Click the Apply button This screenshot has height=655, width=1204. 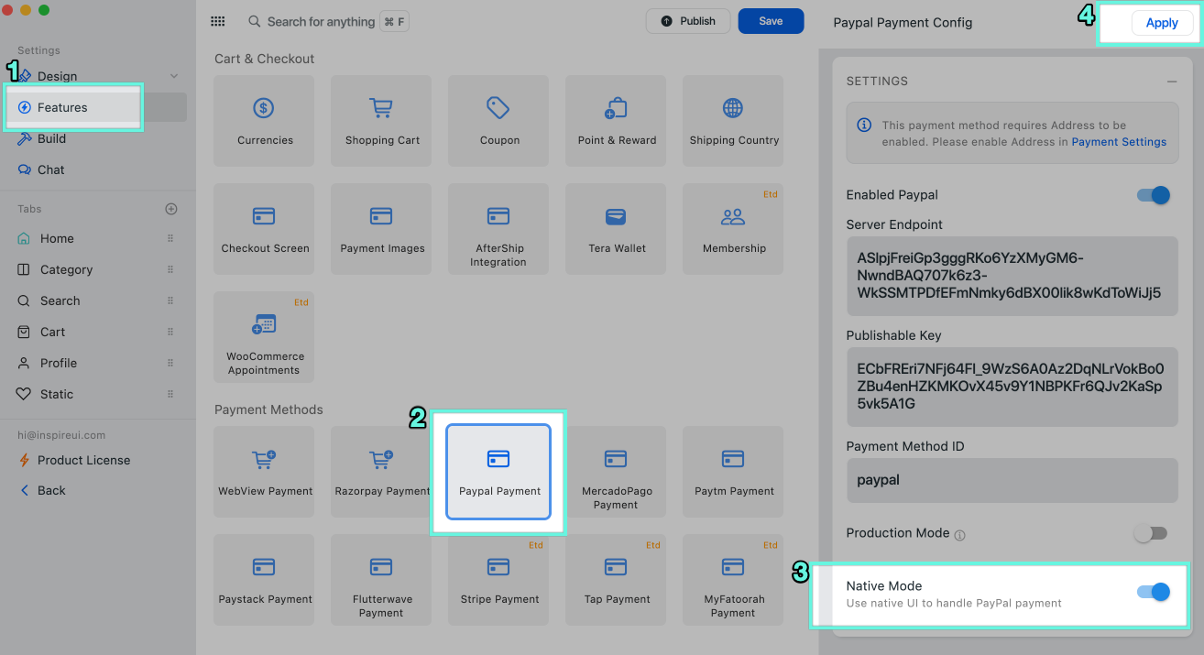(x=1161, y=23)
